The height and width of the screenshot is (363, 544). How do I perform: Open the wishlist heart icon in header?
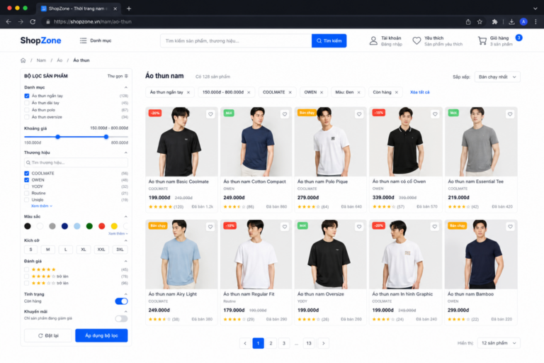(x=416, y=40)
